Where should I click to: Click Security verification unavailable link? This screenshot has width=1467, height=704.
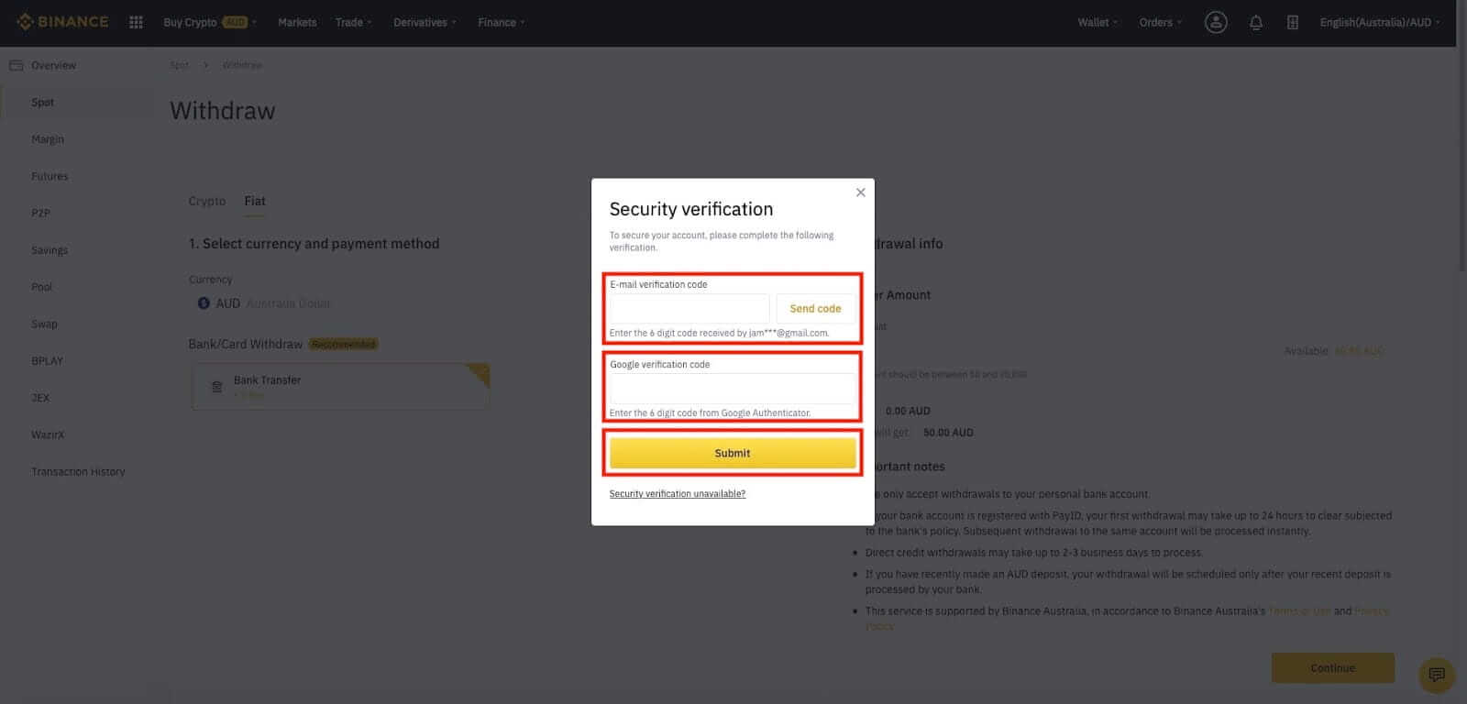677,494
